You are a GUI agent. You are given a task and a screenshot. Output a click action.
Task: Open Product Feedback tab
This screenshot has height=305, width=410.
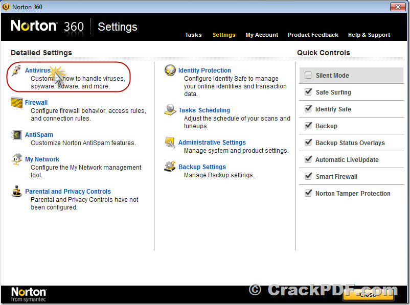pyautogui.click(x=313, y=35)
